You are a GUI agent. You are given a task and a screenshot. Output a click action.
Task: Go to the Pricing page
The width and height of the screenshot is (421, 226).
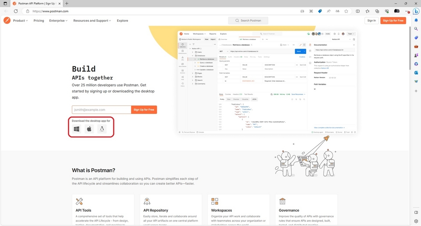pyautogui.click(x=39, y=21)
